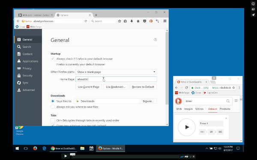This screenshot has height=160, width=257.
Task: Open the Chase bookmark in Chrome
Action: 196,93
